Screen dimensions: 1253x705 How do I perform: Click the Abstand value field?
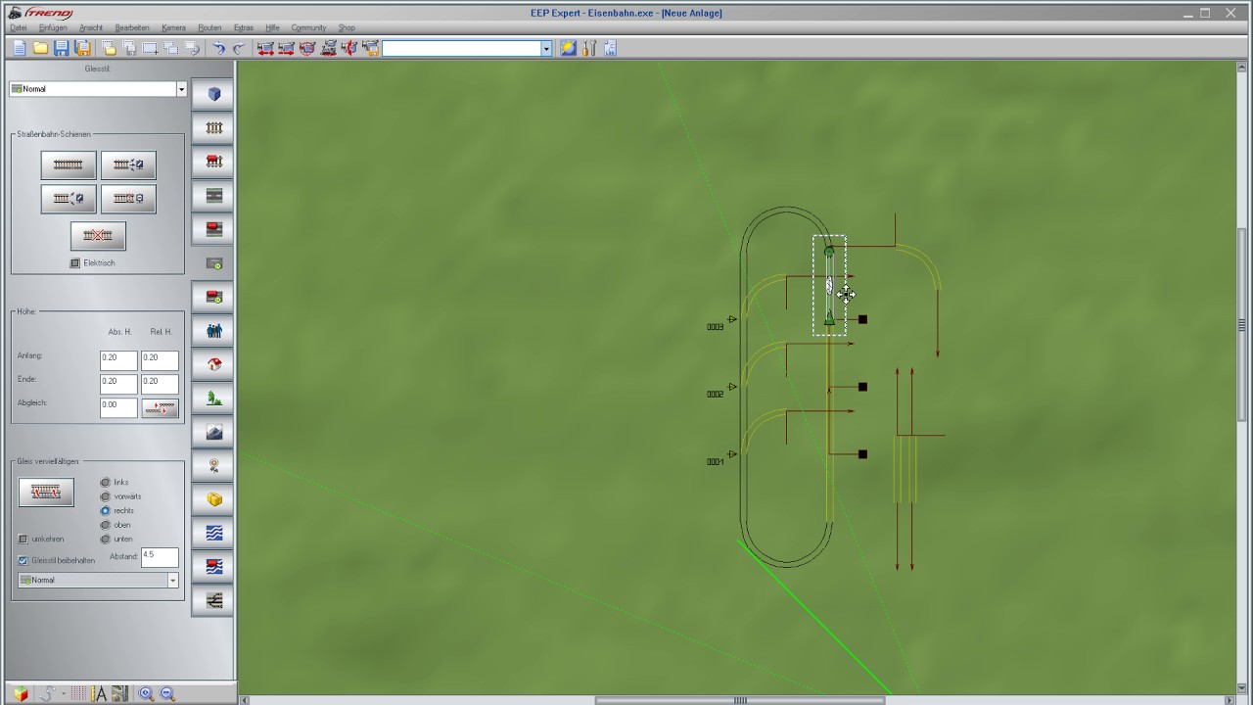(160, 556)
